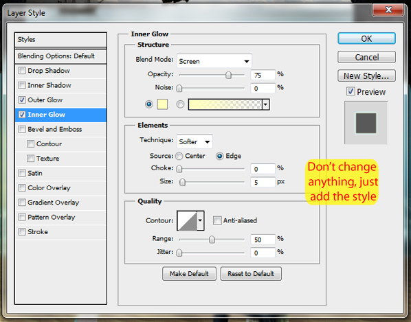Image resolution: width=411 pixels, height=322 pixels.
Task: Open the Contour curve thumbnail picker
Action: point(187,220)
